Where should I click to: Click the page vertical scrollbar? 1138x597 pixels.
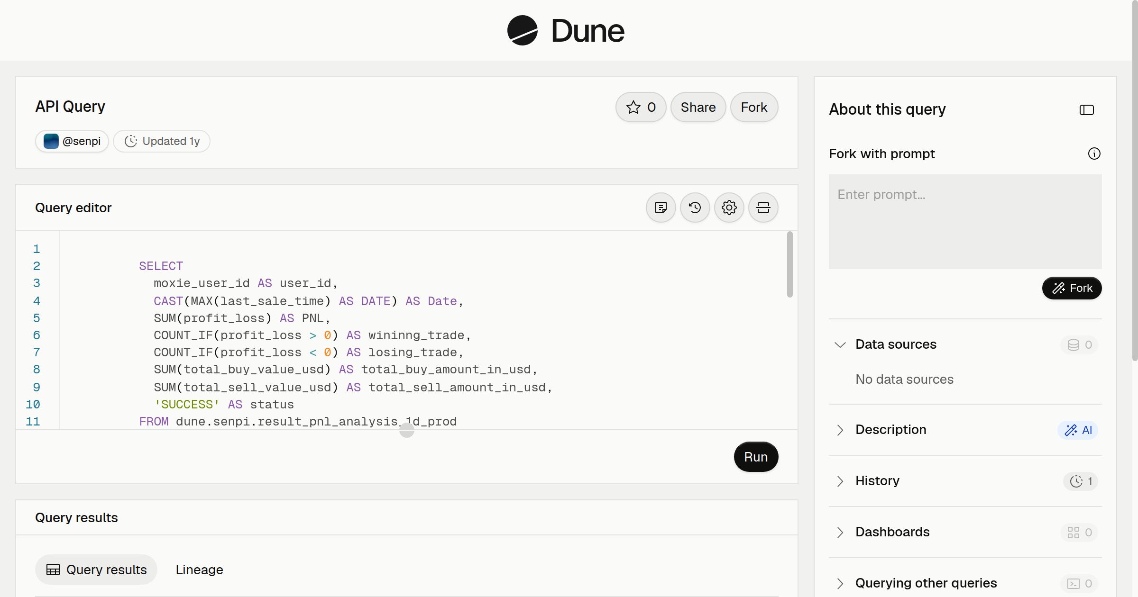1135,180
